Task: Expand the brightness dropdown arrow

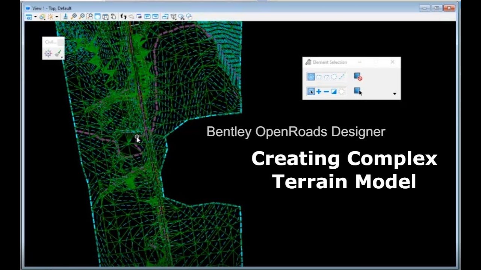Action: click(57, 16)
